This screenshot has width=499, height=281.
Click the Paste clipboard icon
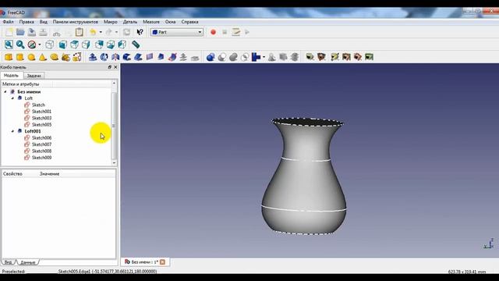coord(80,32)
